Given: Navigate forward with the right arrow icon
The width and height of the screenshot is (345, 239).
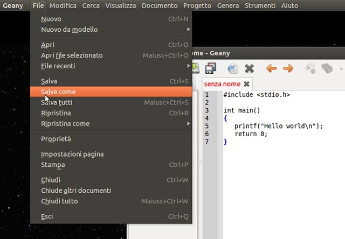Looking at the screenshot, I should click(288, 68).
